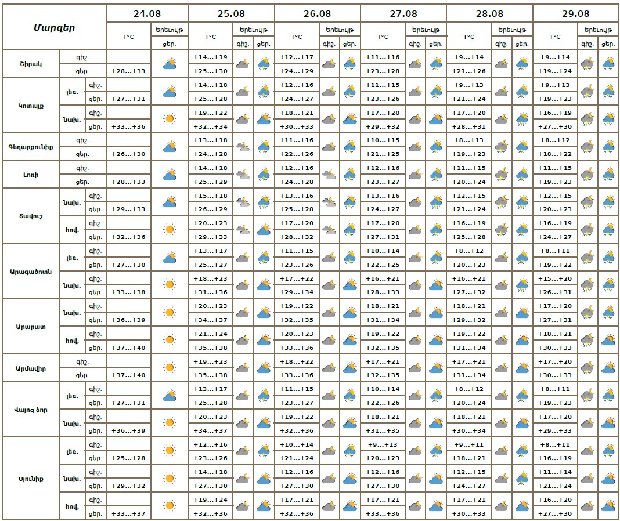Select the 29.08 date column header

point(576,13)
